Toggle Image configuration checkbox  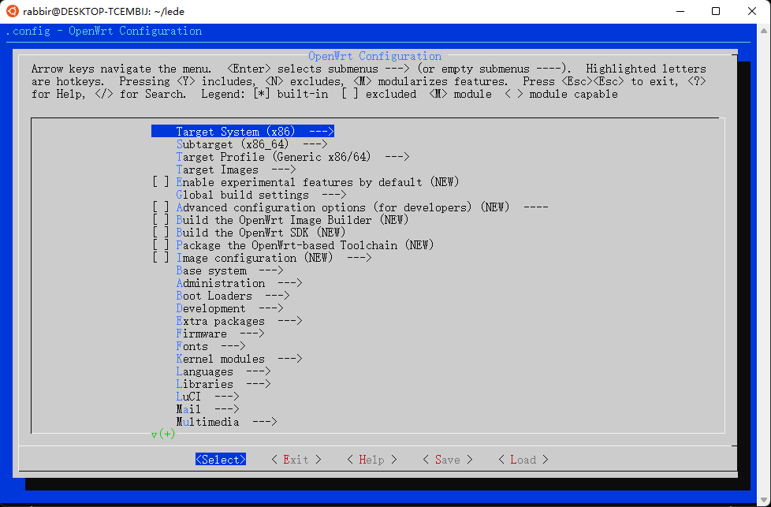pos(161,258)
